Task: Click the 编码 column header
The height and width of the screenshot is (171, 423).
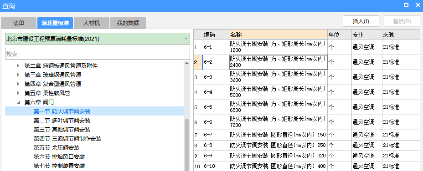Action: tap(216, 35)
